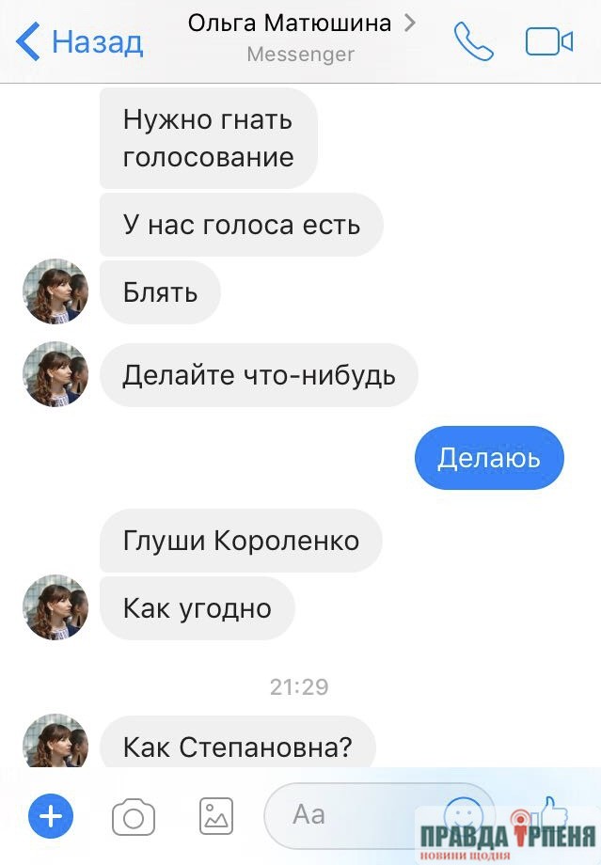Start a video call with the camera icon

pos(549,41)
